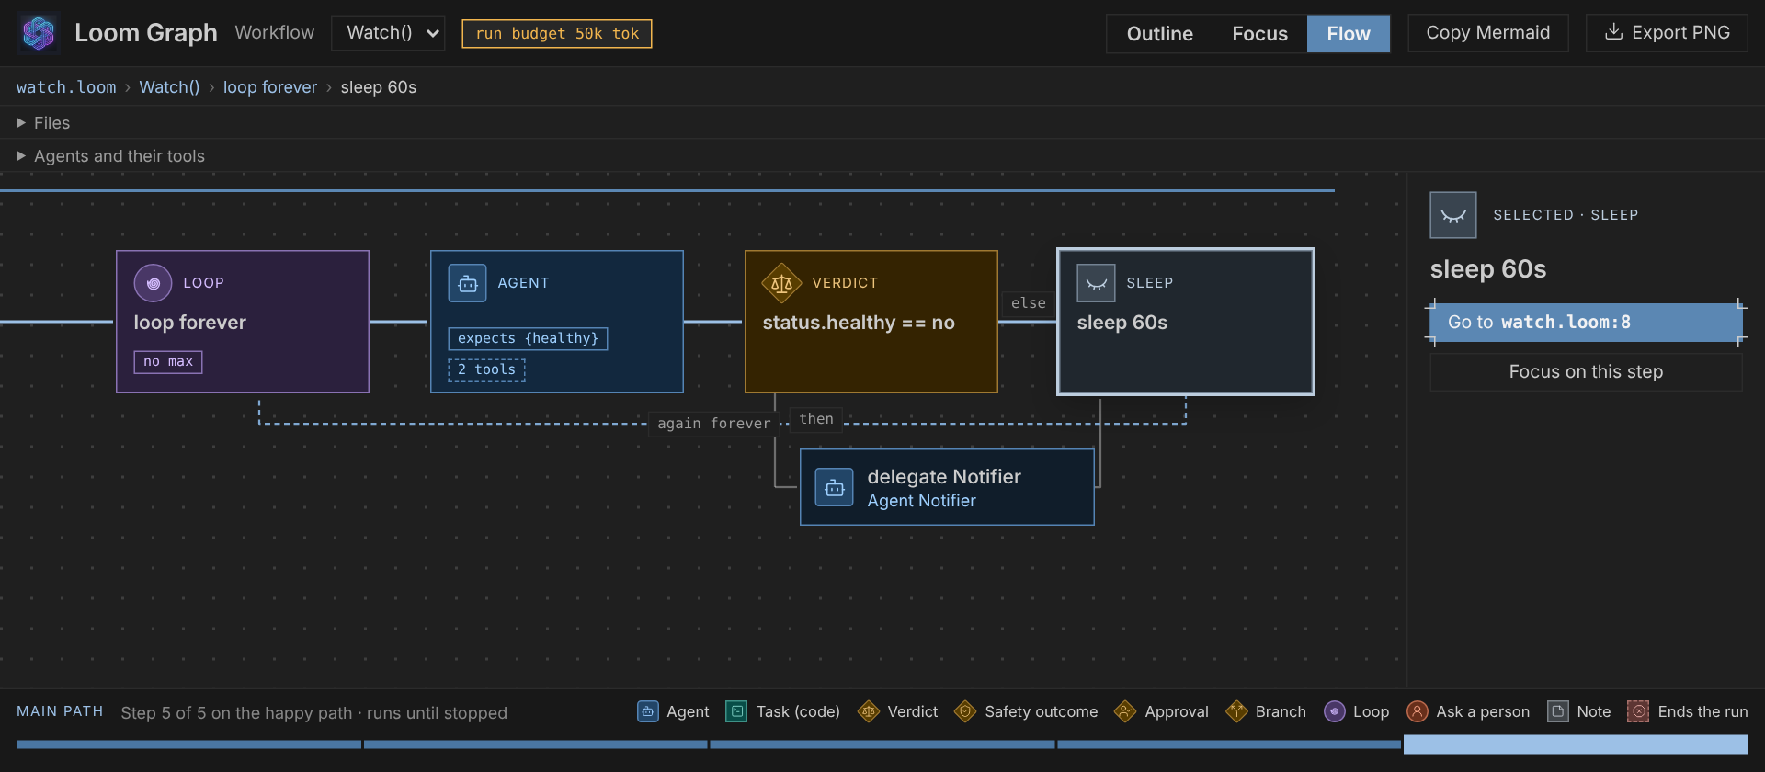The image size is (1765, 772).
Task: Click the third segment of the path progress bar
Action: click(x=882, y=744)
